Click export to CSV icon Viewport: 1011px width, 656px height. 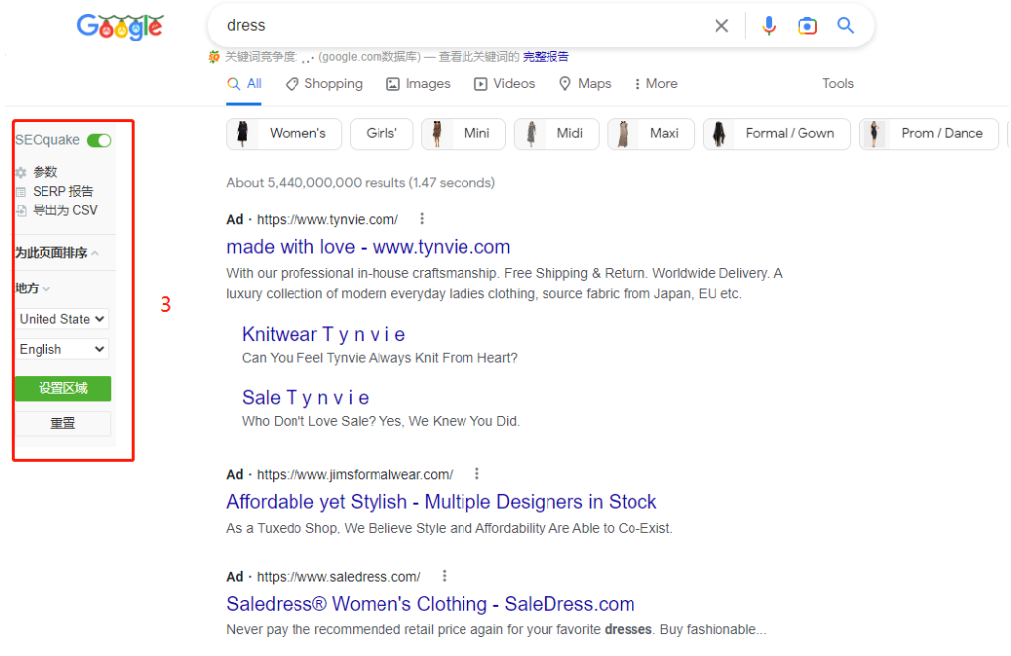coord(21,210)
